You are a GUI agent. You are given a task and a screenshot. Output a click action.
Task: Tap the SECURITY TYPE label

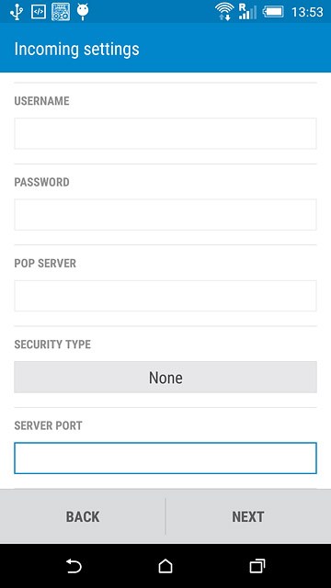point(52,345)
